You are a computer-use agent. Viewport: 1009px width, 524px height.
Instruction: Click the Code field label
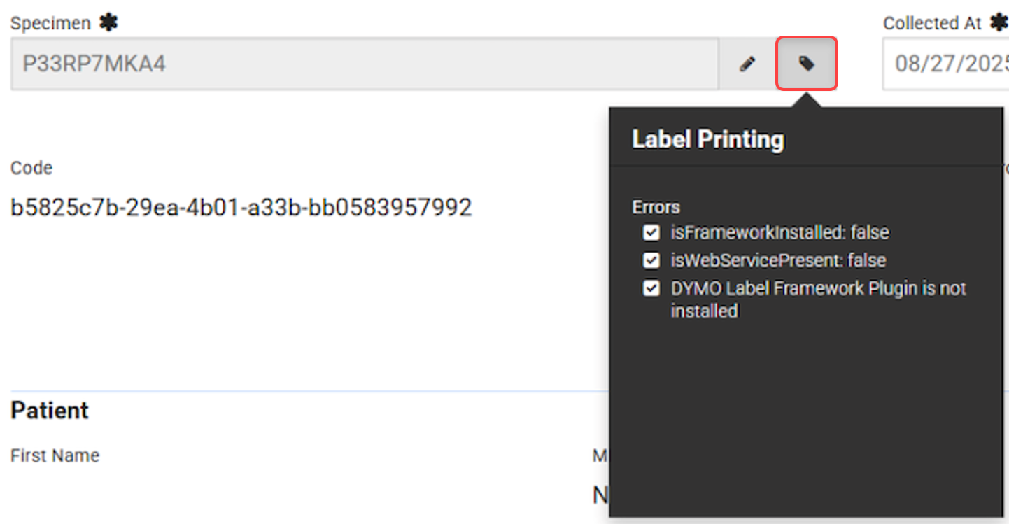31,168
